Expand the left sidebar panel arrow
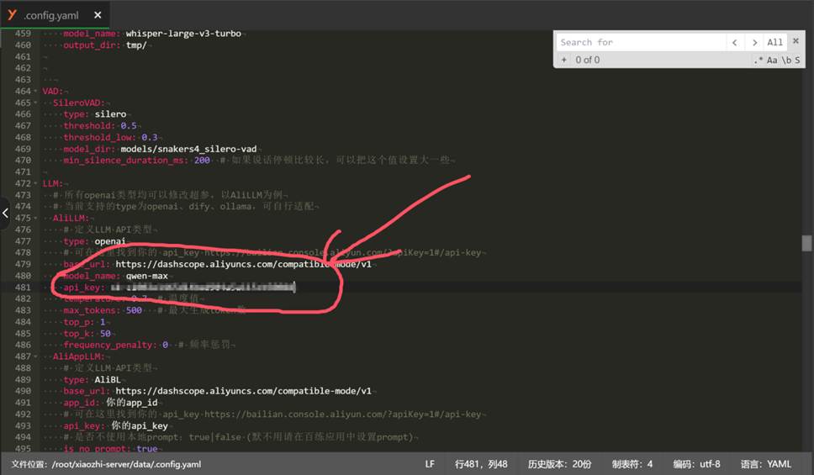This screenshot has height=475, width=814. (x=5, y=214)
